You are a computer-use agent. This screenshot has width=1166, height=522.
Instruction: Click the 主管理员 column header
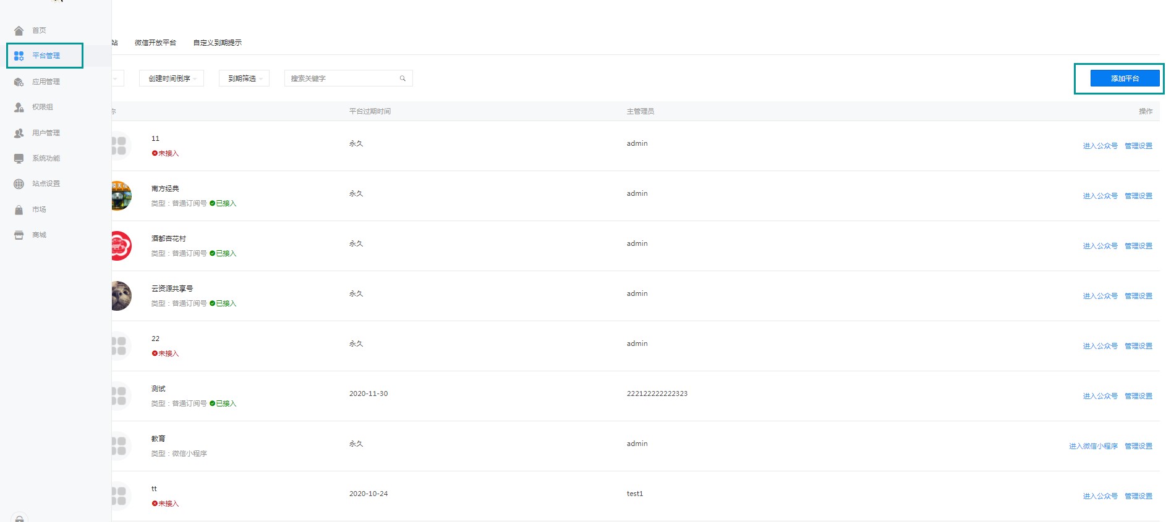coord(640,111)
